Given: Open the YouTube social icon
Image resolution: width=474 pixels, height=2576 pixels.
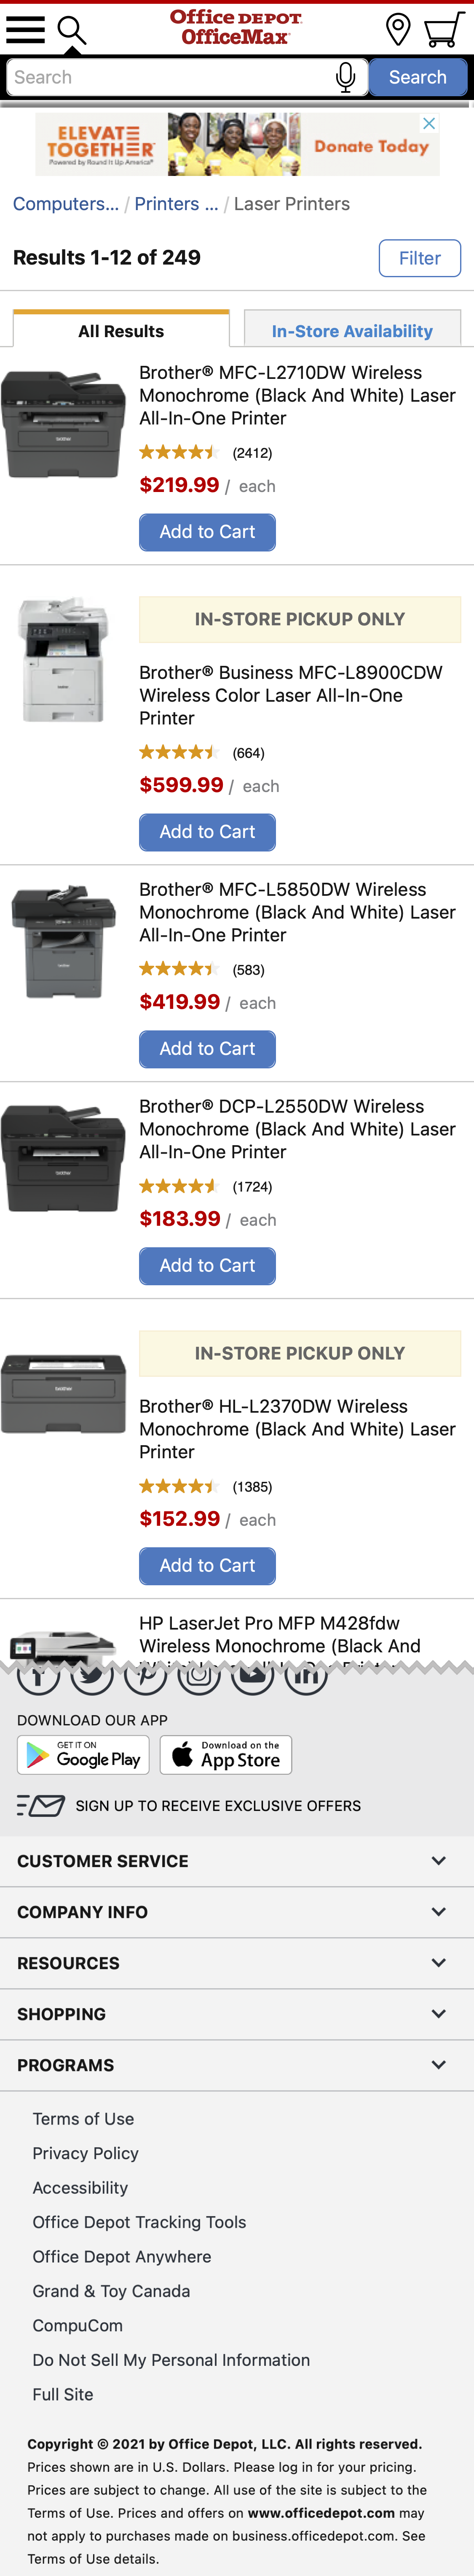Looking at the screenshot, I should coord(252,1675).
